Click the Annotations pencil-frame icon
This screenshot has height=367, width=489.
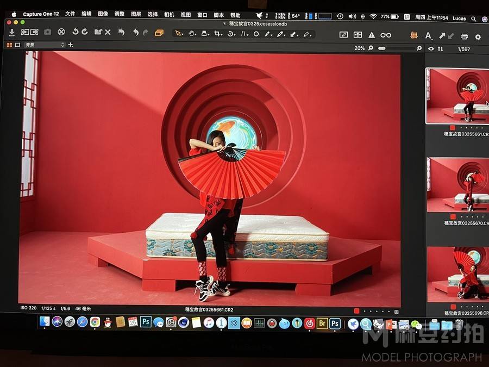(343, 35)
